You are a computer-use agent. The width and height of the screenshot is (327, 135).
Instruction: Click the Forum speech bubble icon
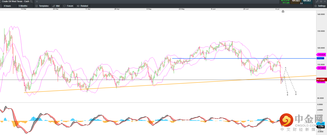pyautogui.click(x=65, y=6)
